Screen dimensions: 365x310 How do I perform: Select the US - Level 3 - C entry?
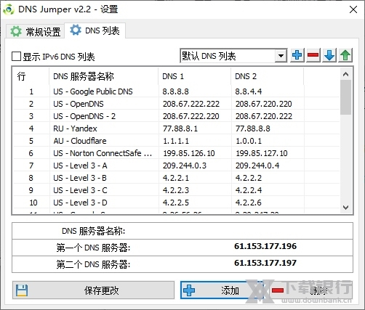[80, 190]
